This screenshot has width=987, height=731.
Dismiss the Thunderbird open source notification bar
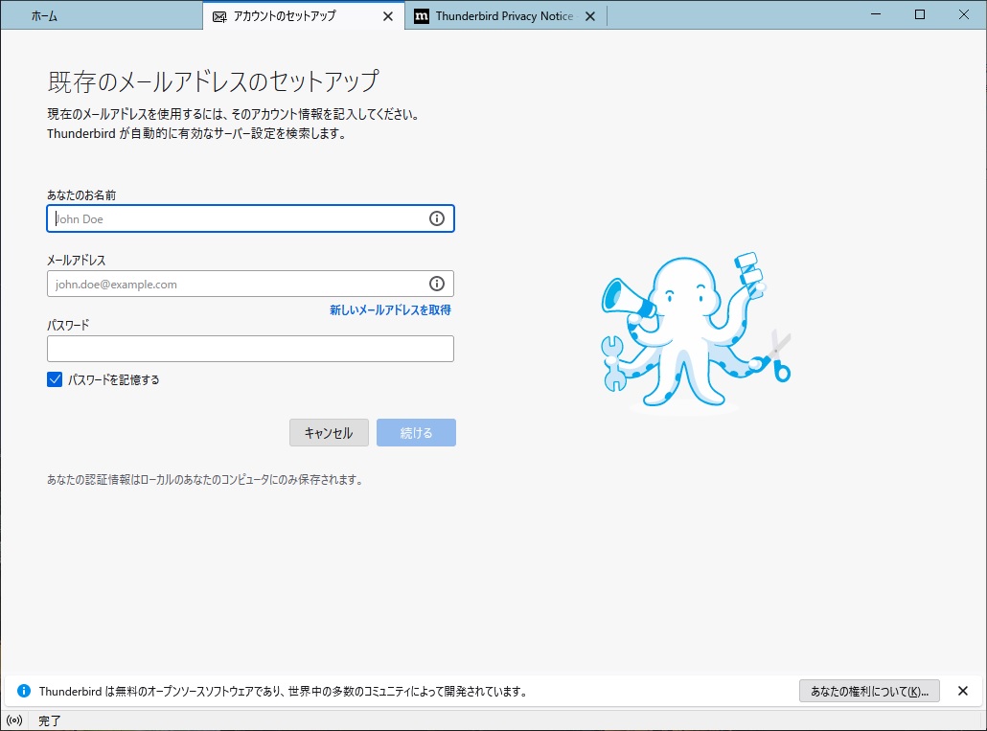pyautogui.click(x=963, y=691)
